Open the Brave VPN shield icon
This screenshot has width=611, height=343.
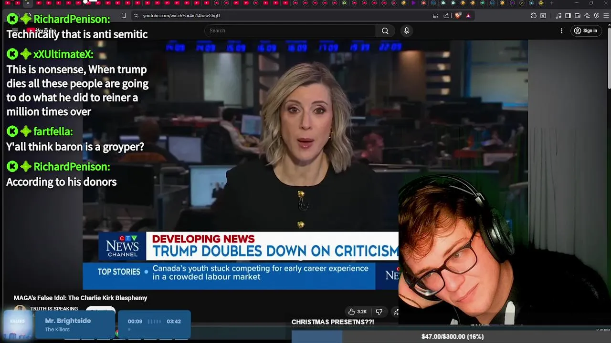597,16
